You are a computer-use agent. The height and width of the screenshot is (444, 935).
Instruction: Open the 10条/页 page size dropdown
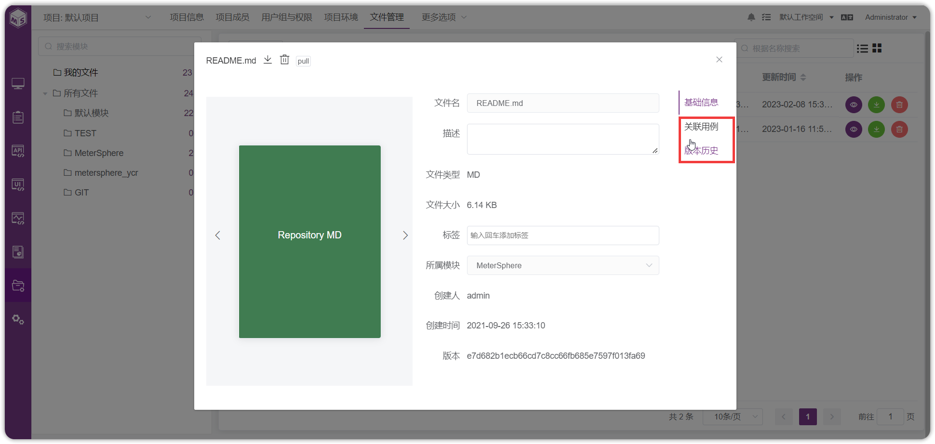(x=733, y=417)
